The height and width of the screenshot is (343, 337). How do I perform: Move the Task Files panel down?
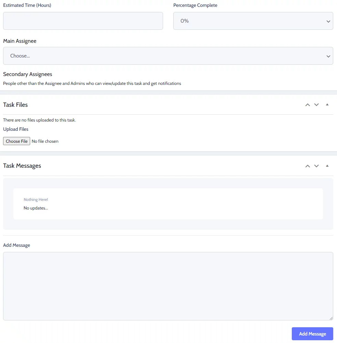click(316, 105)
